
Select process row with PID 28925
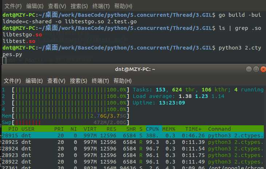(x=133, y=142)
